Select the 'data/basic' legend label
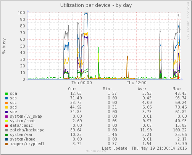Image resolution: width=192 pixels, height=155 pixels. tap(21, 126)
